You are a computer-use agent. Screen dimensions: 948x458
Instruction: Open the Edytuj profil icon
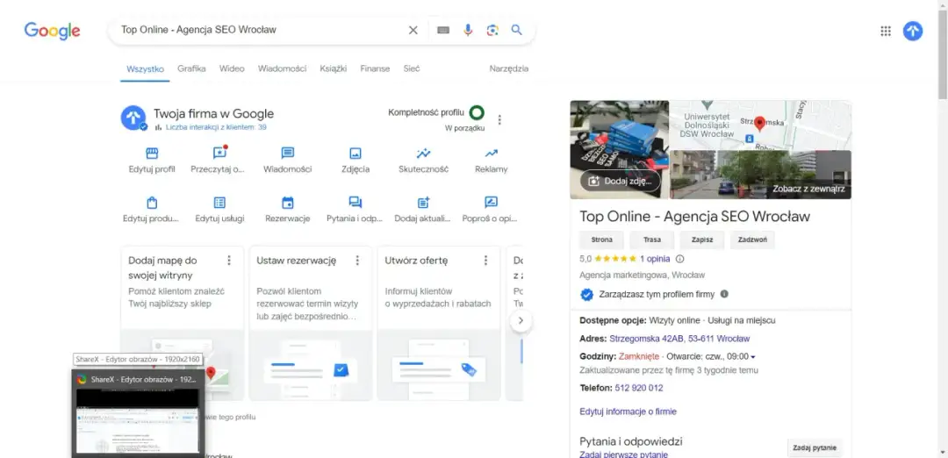(x=152, y=154)
